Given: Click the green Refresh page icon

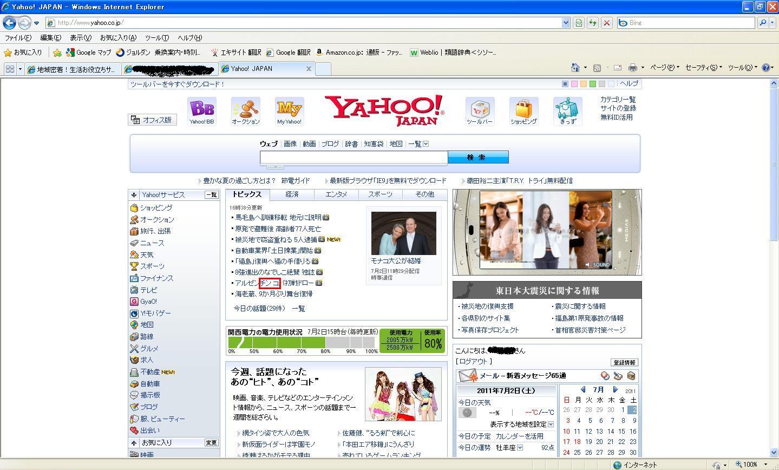Looking at the screenshot, I should (593, 23).
